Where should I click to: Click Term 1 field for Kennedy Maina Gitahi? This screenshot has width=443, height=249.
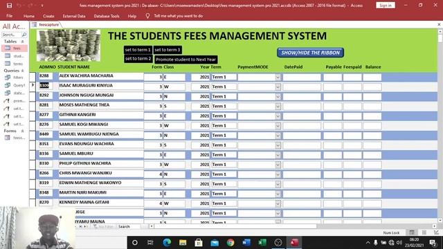pos(224,203)
